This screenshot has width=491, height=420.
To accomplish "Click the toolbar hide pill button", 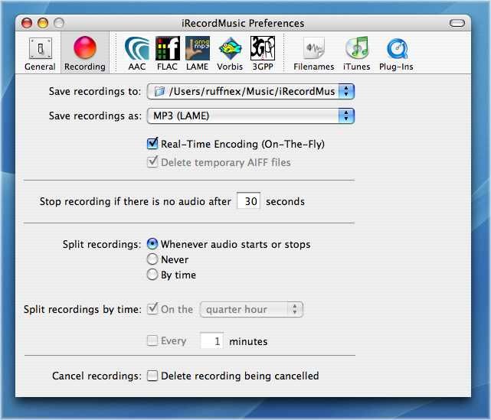I will pos(457,23).
